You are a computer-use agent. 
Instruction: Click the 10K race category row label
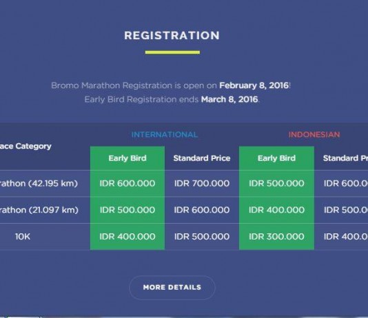[x=23, y=237]
